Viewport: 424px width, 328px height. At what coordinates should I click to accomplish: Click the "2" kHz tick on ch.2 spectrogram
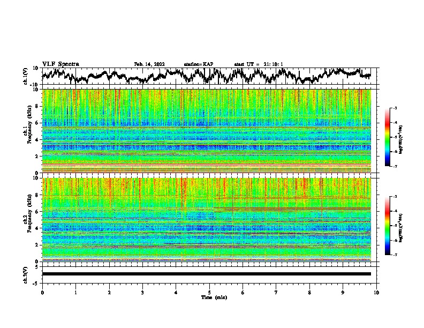(37, 245)
